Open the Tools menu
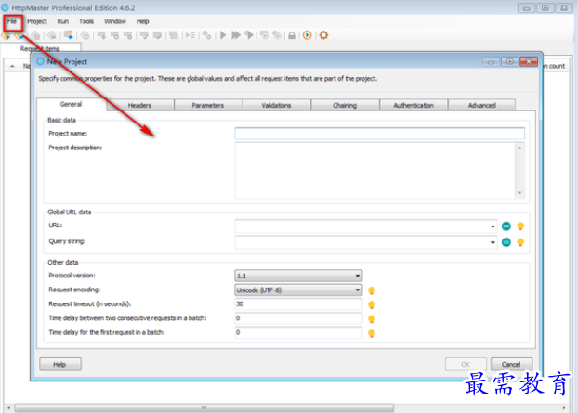 coord(85,21)
